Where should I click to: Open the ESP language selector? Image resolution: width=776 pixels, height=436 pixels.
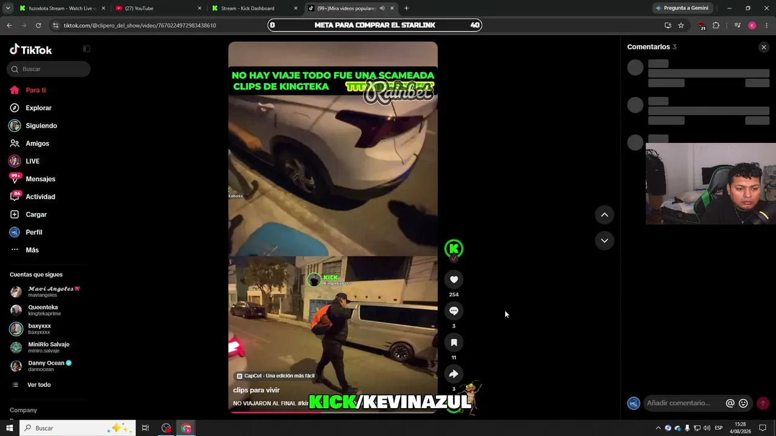[718, 428]
